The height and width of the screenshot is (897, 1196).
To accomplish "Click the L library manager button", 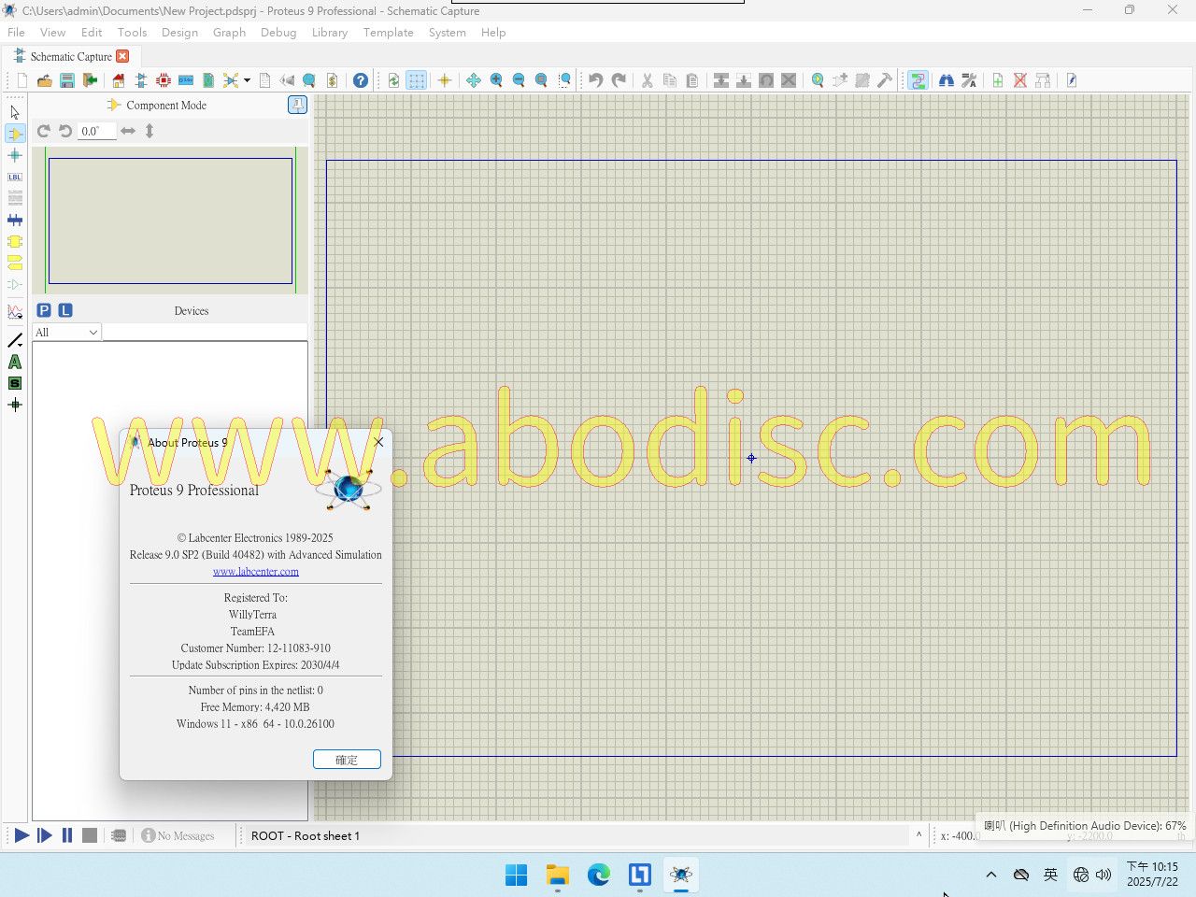I will [65, 310].
